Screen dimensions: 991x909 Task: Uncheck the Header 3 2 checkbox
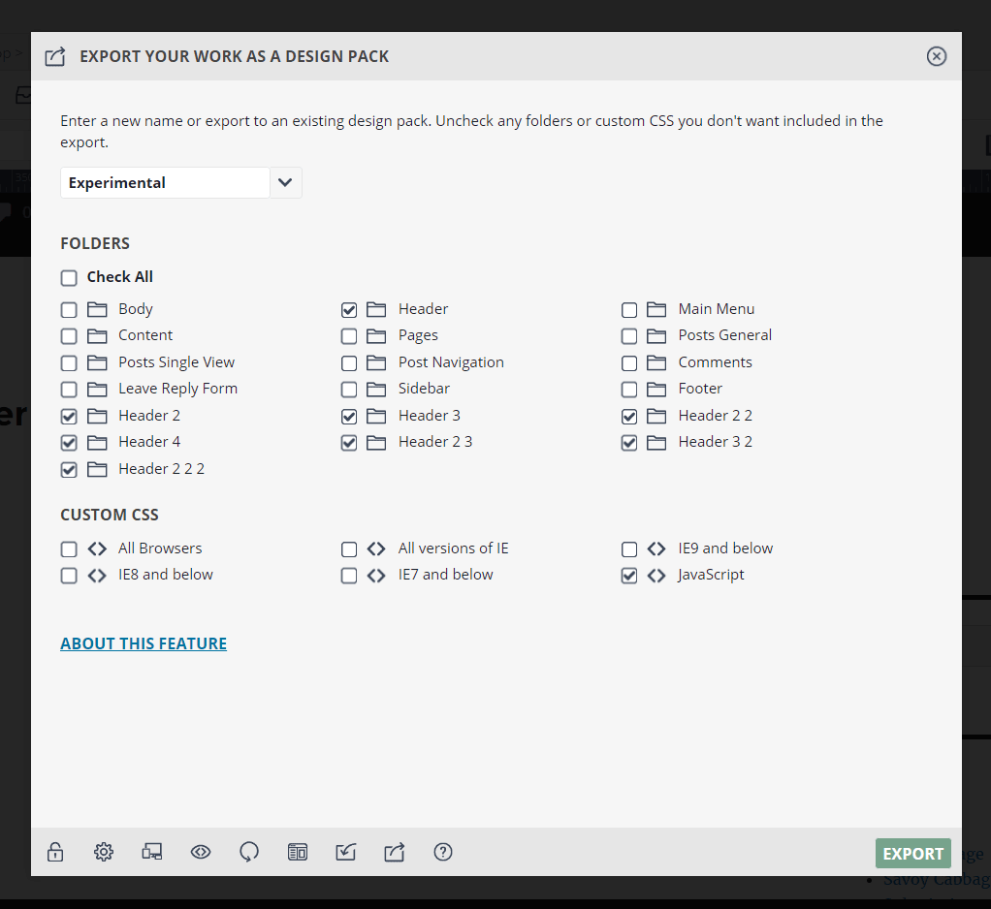(629, 443)
